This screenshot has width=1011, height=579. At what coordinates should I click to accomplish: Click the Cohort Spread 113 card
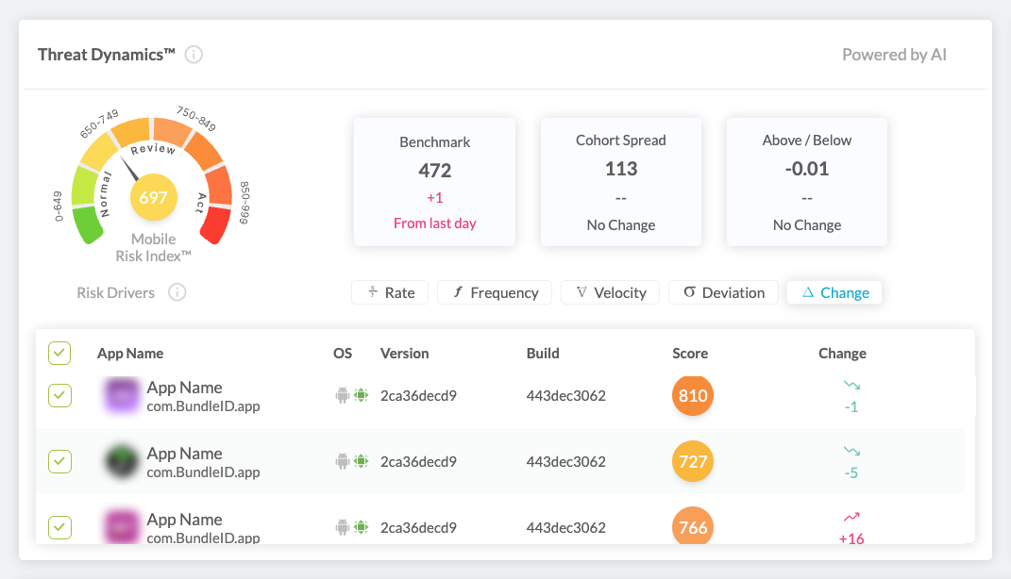pyautogui.click(x=620, y=182)
